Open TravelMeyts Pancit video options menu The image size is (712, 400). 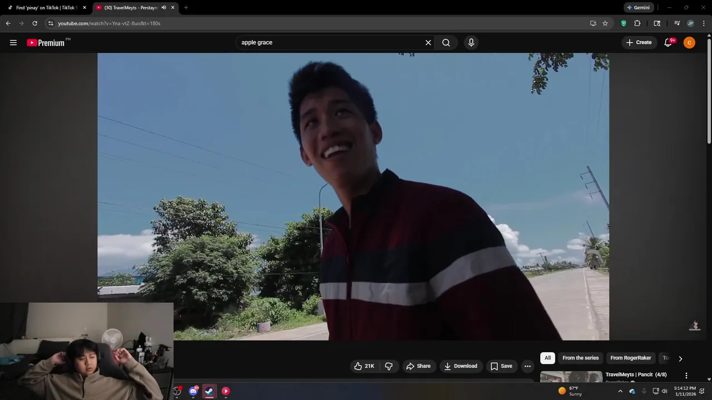[686, 376]
